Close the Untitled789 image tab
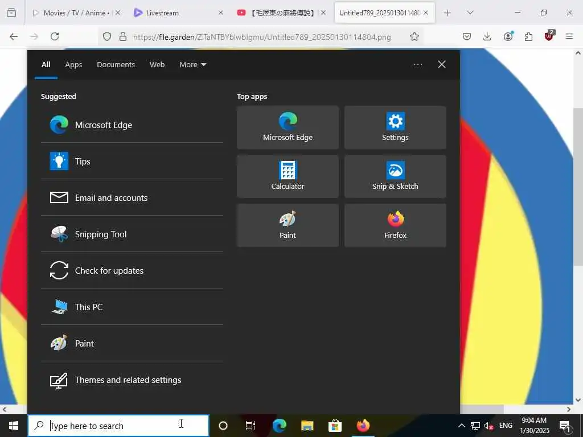Viewport: 583px width, 437px height. click(x=426, y=13)
